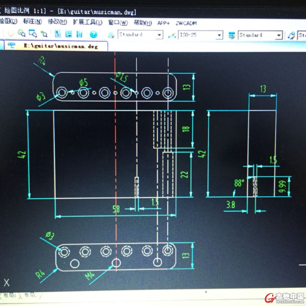The width and height of the screenshot is (306, 306).
Task: Open the 扩展工具(X) menu
Action: (x=88, y=22)
